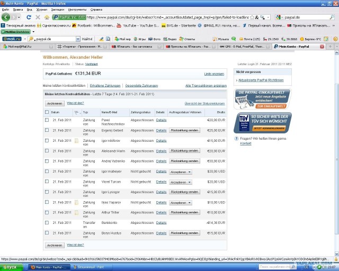
Task: Check the igor nikiforov row checkbox
Action: point(47,140)
